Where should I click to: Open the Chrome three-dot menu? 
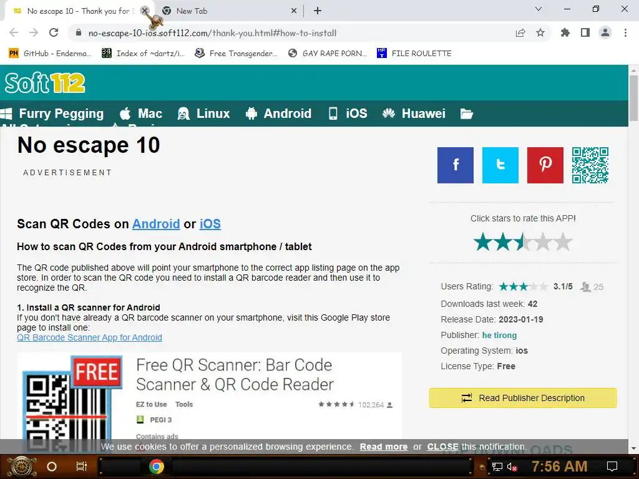click(625, 33)
